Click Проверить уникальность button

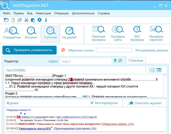click(x=29, y=50)
